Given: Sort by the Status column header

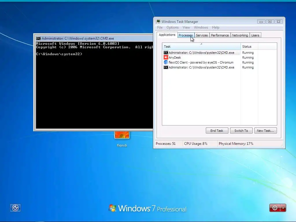Looking at the screenshot, I should coord(249,47).
